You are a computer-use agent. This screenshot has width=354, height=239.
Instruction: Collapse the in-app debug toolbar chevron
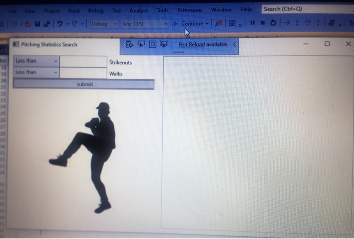234,44
